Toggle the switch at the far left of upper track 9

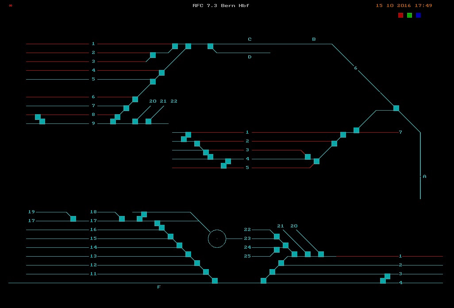42,121
